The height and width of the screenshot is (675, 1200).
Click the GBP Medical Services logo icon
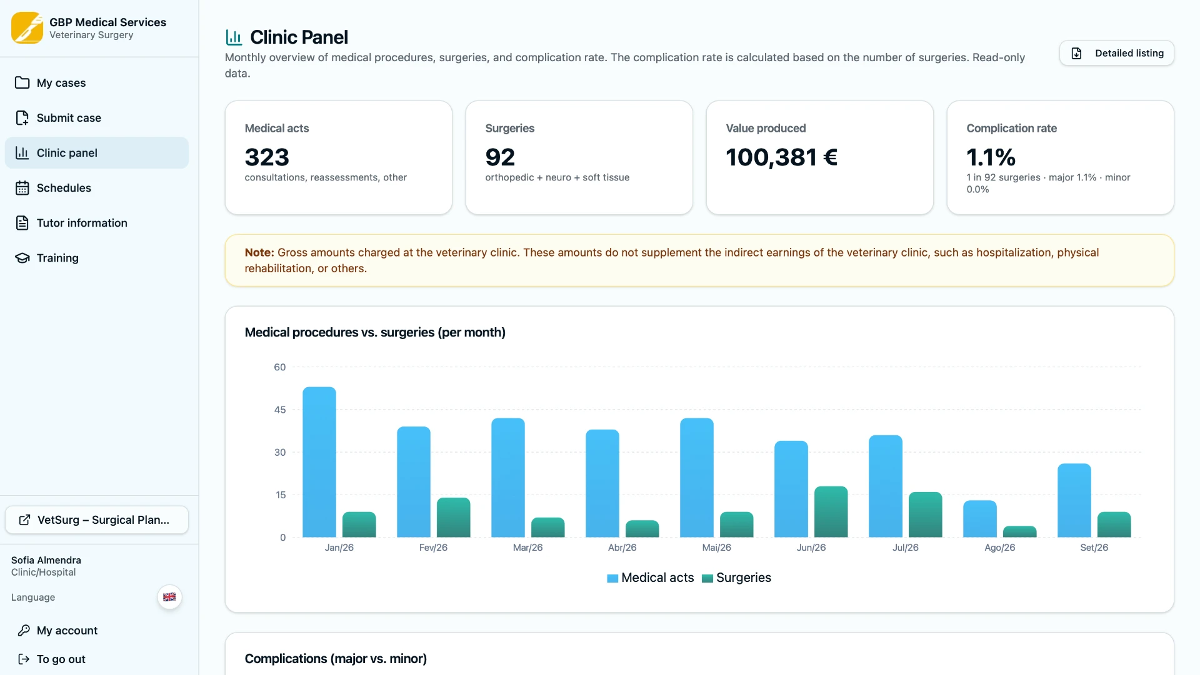[27, 28]
